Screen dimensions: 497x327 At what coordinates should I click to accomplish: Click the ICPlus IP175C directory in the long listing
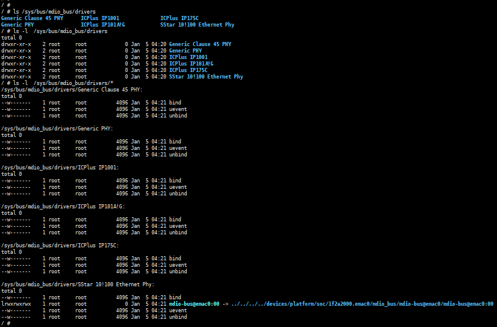[188, 70]
